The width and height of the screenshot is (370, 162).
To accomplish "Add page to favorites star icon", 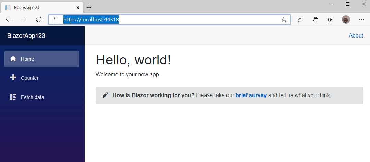I will [x=284, y=20].
